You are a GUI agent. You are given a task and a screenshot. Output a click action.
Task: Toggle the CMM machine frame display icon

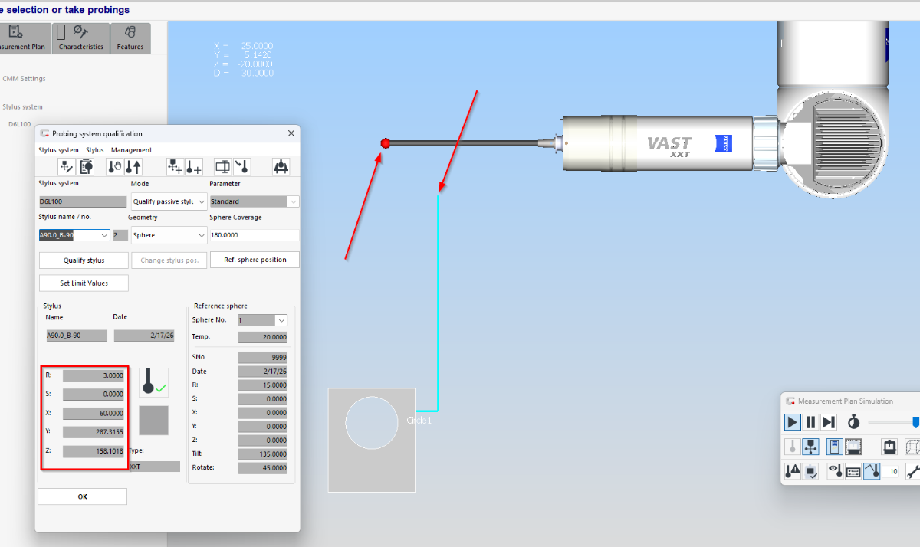853,447
